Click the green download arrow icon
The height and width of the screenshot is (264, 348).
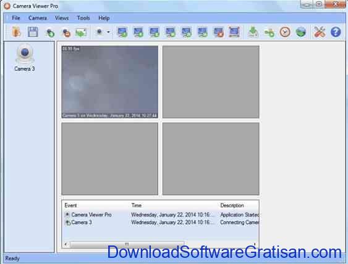[x=253, y=32]
